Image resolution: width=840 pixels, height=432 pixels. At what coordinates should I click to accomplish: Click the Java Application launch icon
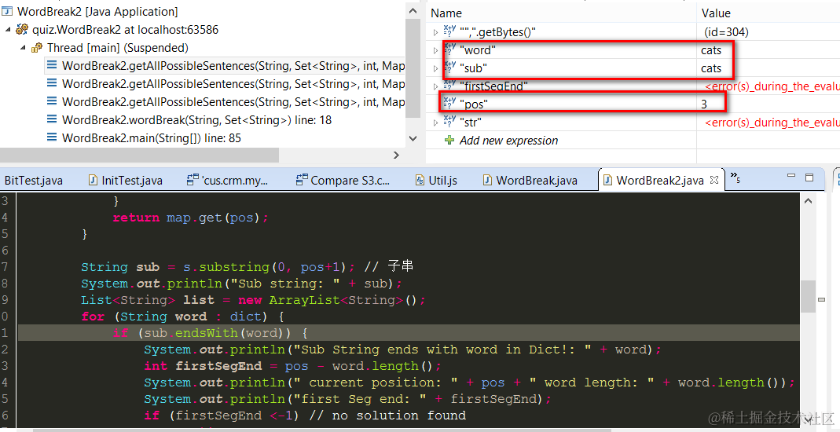click(8, 11)
